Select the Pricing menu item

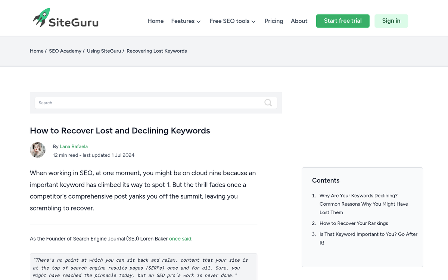[x=274, y=21]
